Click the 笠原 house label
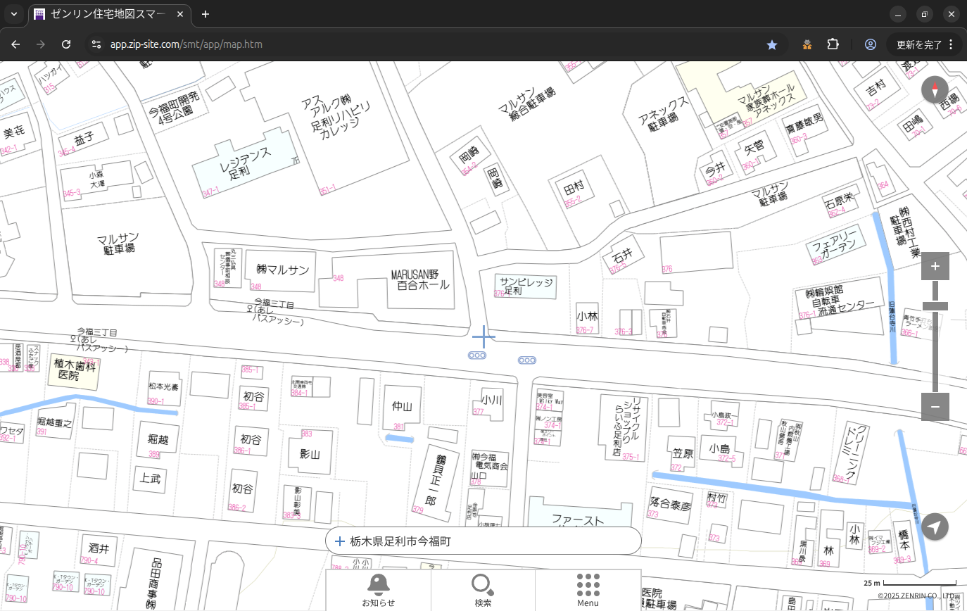The image size is (967, 611). coord(683,454)
